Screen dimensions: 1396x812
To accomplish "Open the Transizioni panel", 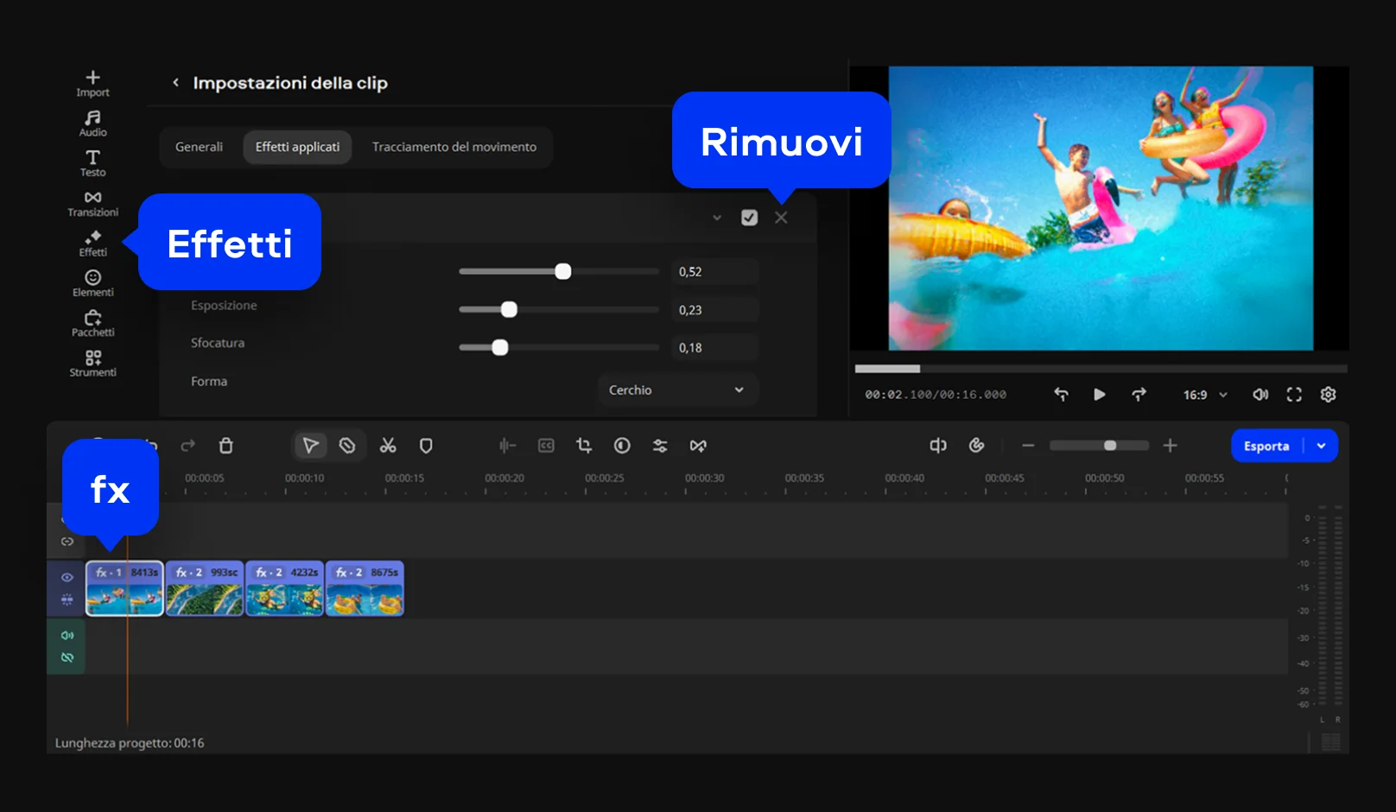I will click(92, 203).
